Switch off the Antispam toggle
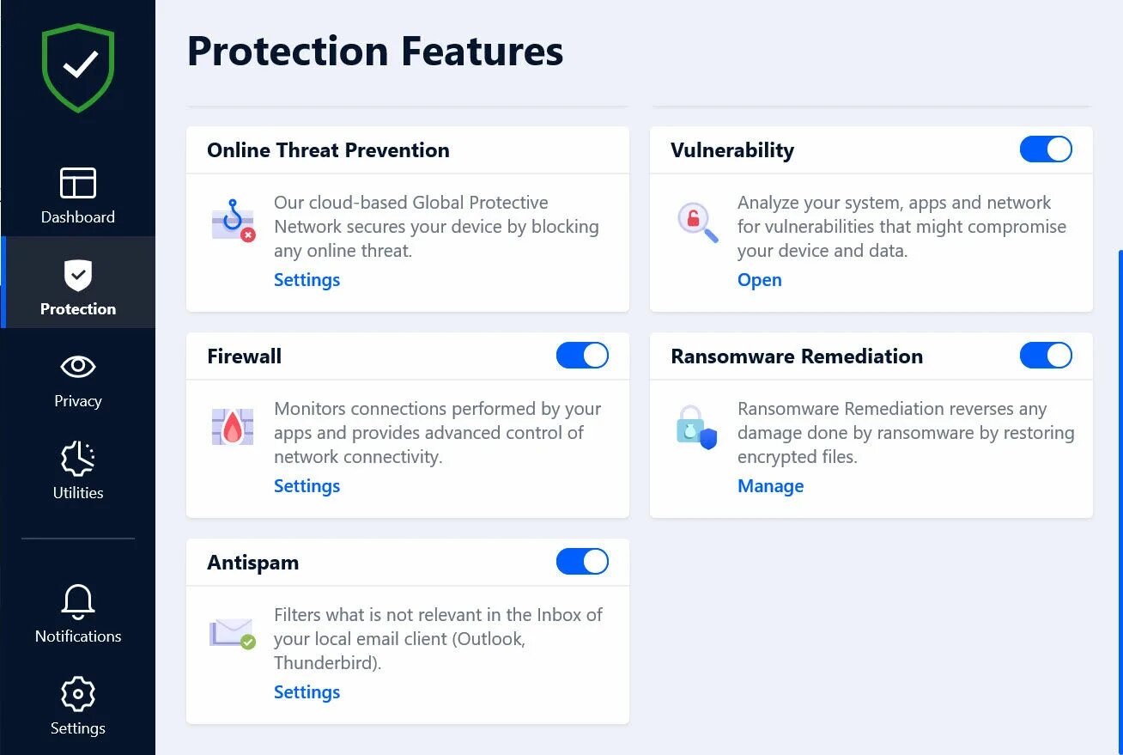Viewport: 1123px width, 755px height. point(582,562)
